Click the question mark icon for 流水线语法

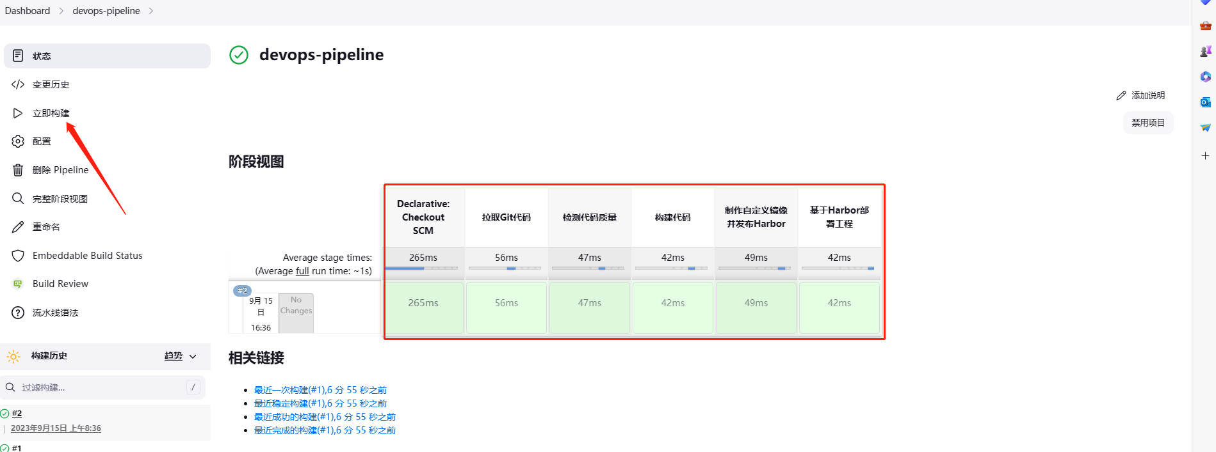coord(18,313)
